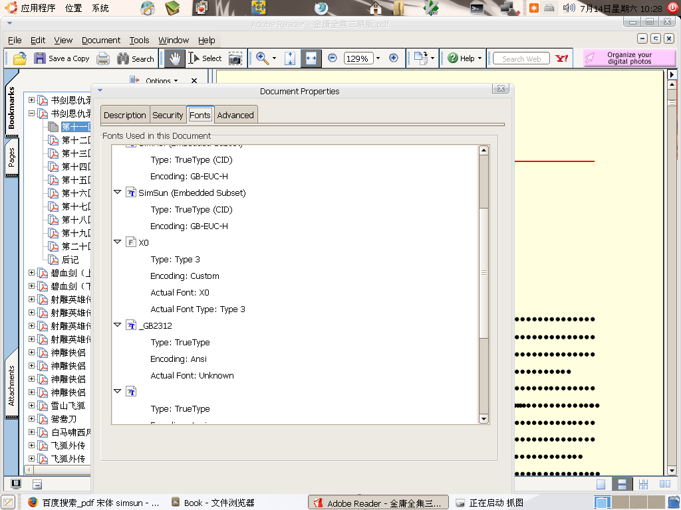Image resolution: width=681 pixels, height=510 pixels.
Task: Open the Help button dropdown arrow
Action: tap(480, 58)
